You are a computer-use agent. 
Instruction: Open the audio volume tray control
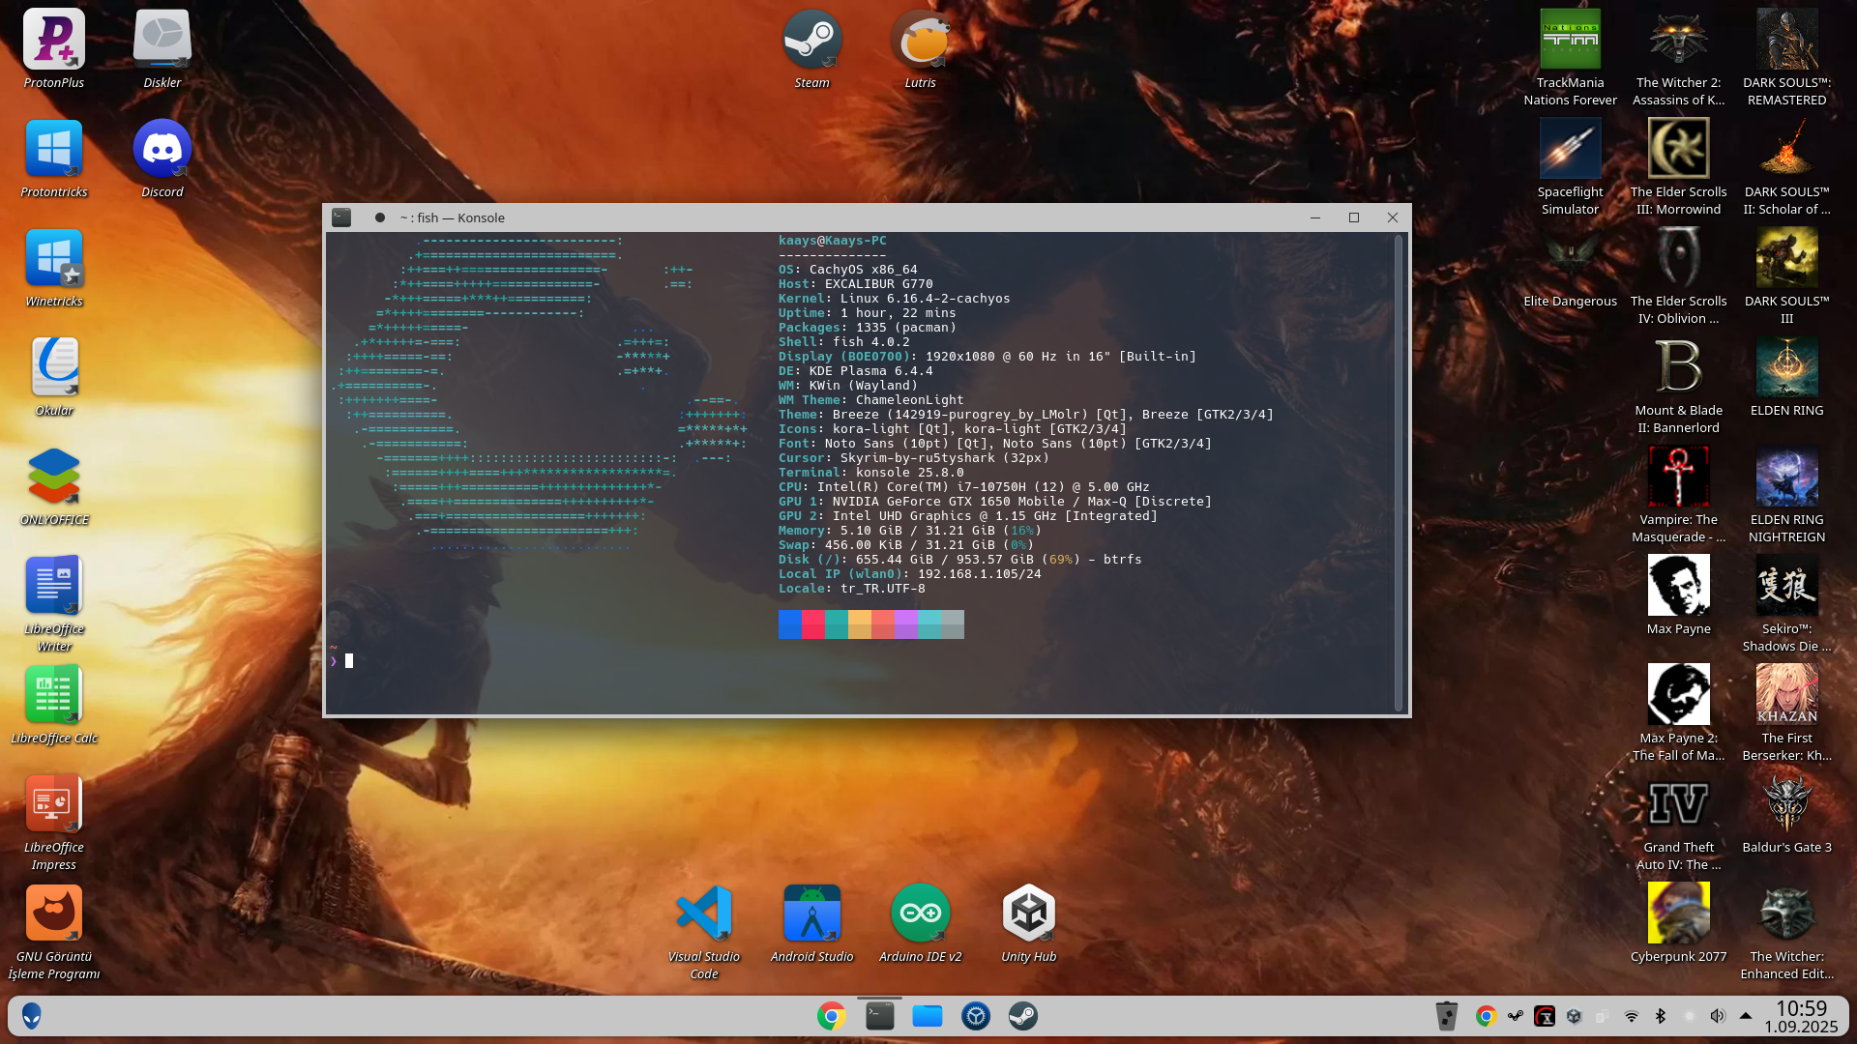[1718, 1016]
